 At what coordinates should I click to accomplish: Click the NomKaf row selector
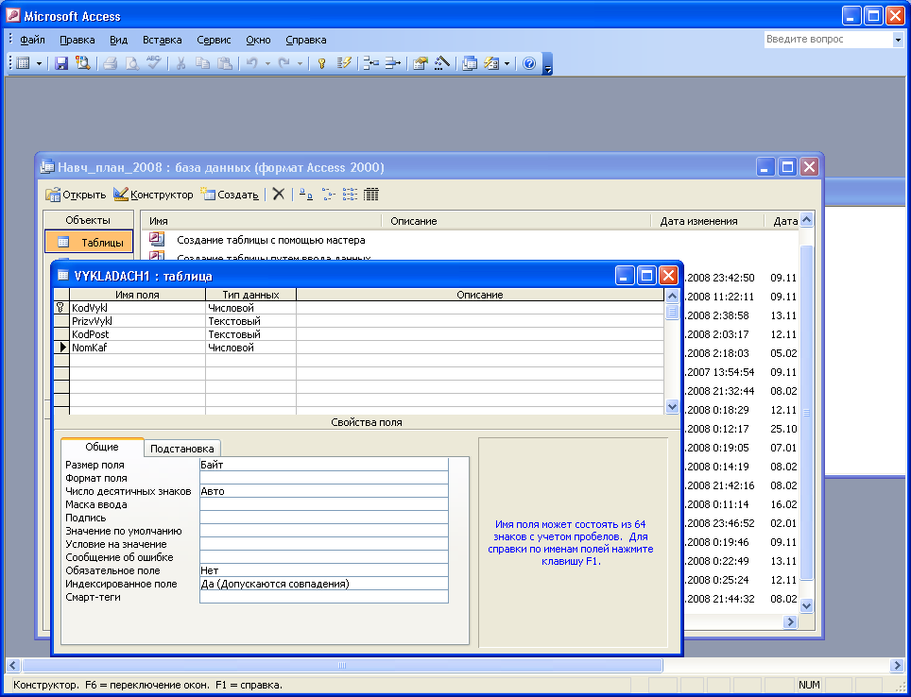pos(61,348)
